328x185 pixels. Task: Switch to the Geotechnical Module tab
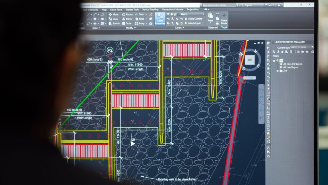[173, 10]
